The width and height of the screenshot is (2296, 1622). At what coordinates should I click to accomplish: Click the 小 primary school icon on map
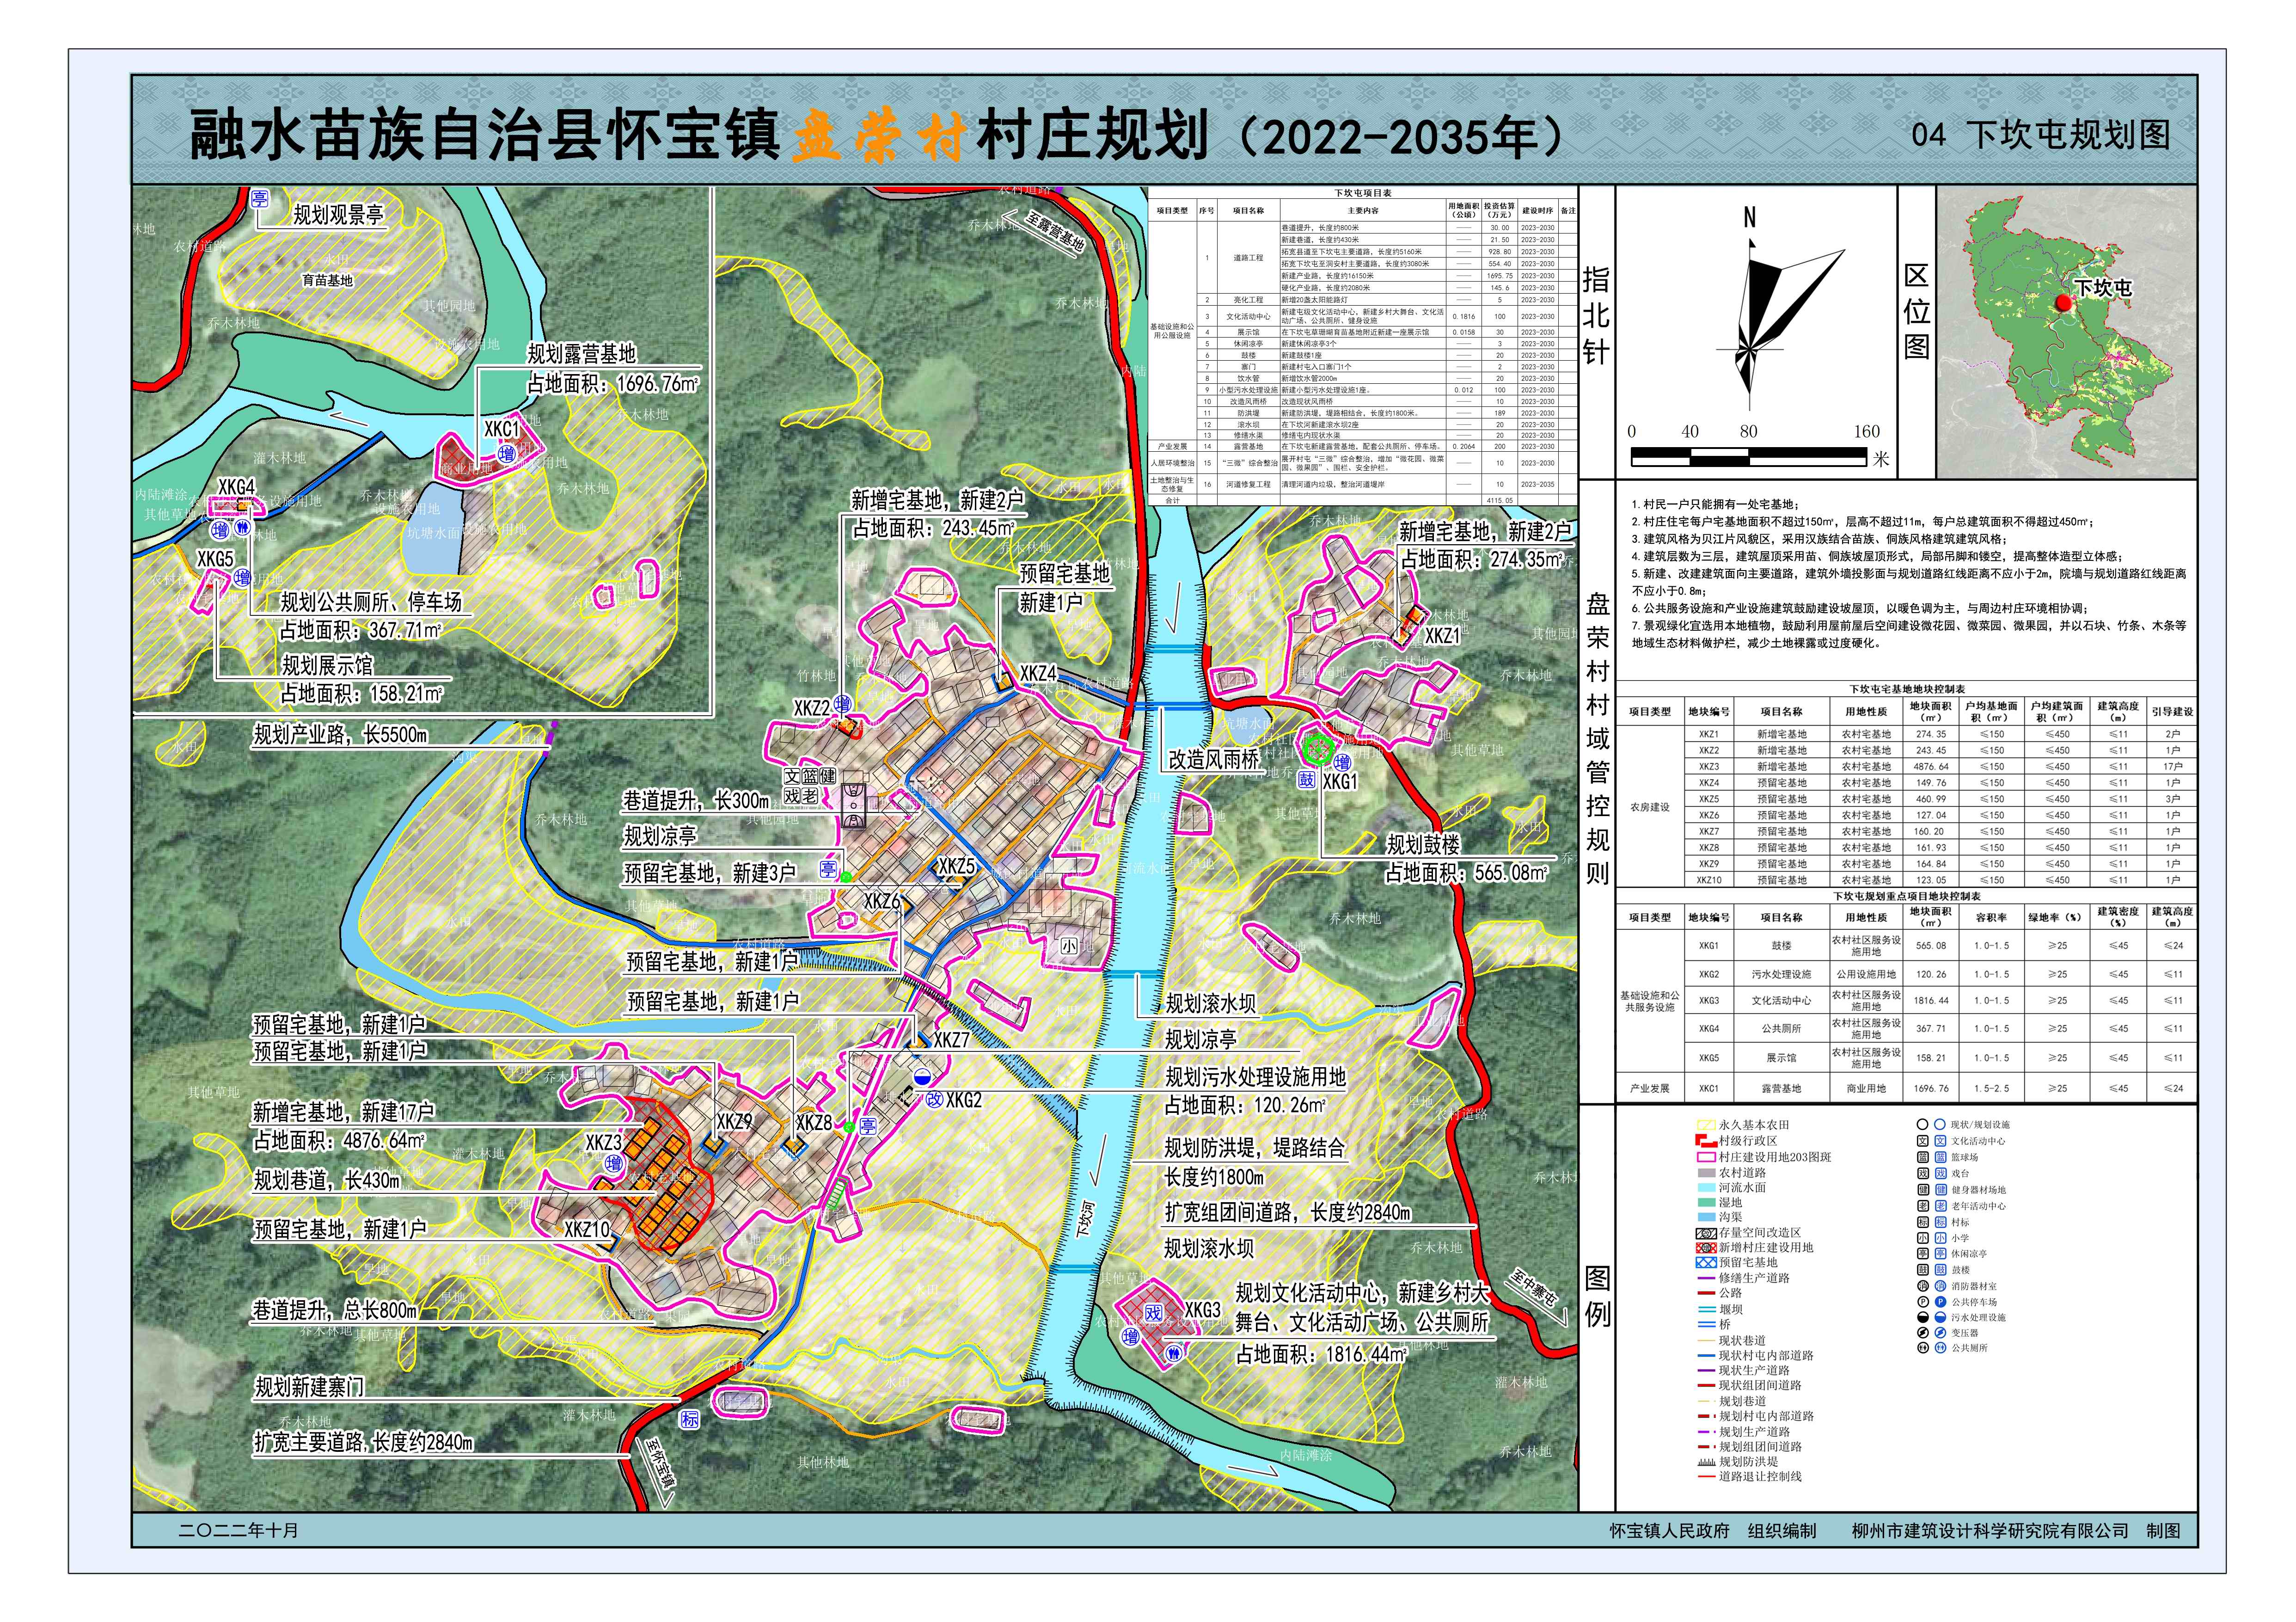point(1069,945)
